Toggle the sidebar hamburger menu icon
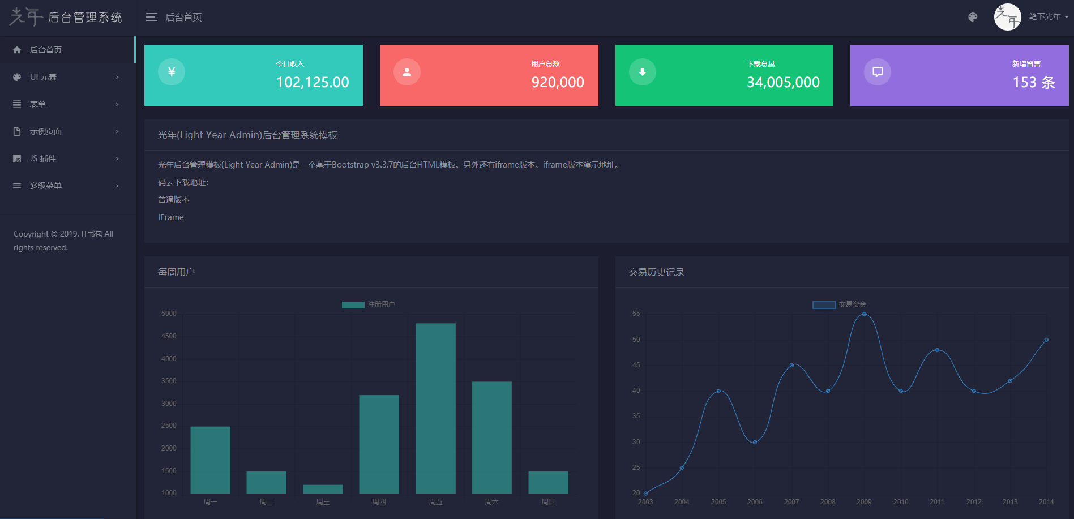The image size is (1074, 519). coord(152,18)
